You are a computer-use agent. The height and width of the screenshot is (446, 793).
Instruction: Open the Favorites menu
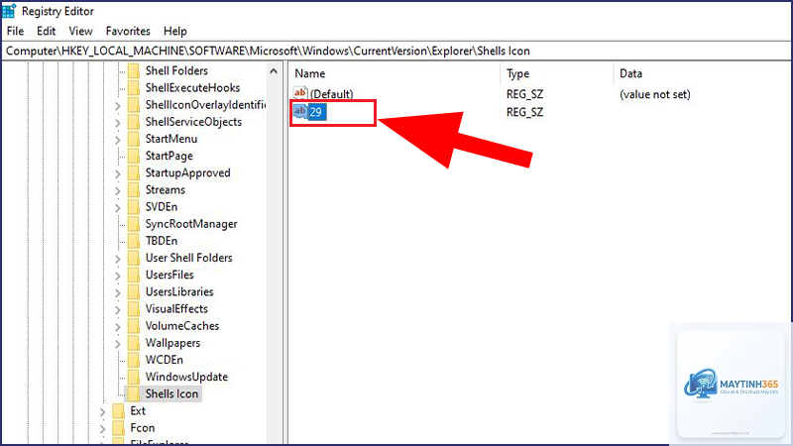point(128,32)
